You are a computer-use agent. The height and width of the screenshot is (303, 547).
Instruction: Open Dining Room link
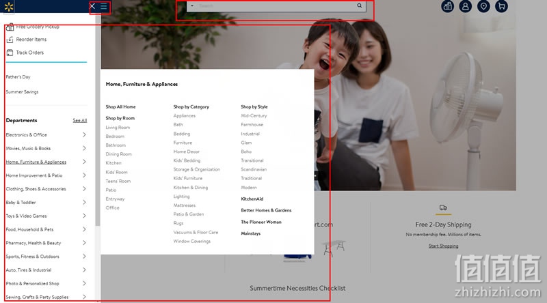118,154
